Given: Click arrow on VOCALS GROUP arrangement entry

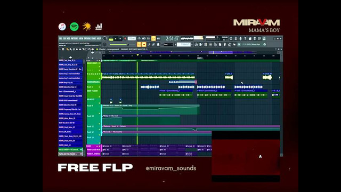Looking at the screenshot, I should tap(81, 149).
